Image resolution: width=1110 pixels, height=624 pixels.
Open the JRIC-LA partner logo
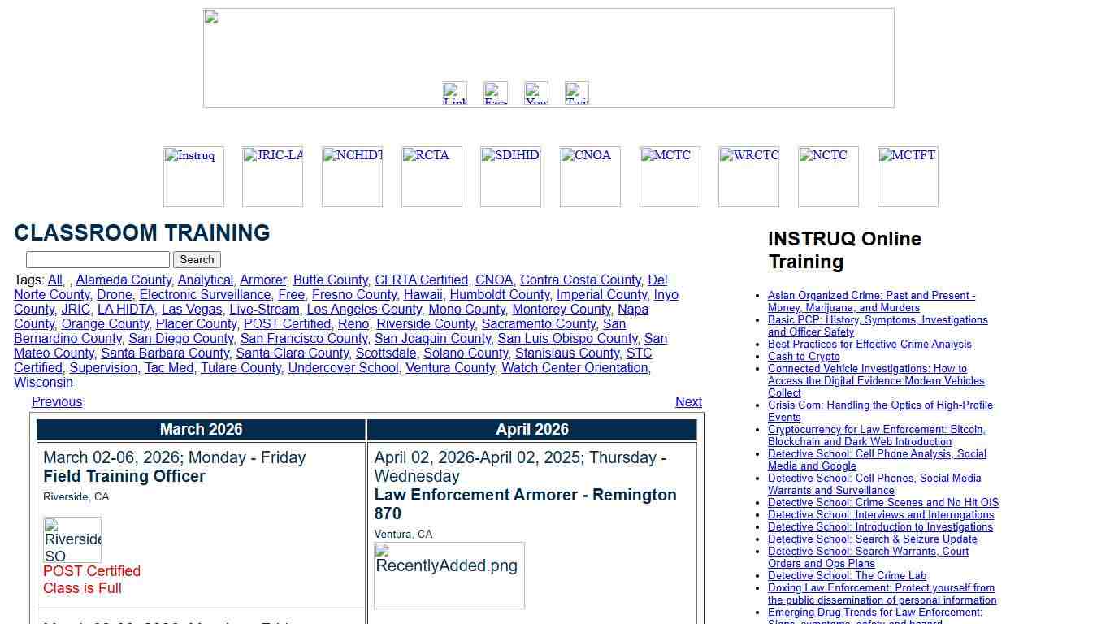[272, 176]
